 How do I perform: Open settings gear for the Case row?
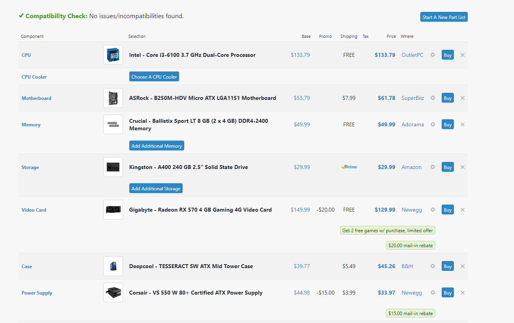click(x=433, y=266)
